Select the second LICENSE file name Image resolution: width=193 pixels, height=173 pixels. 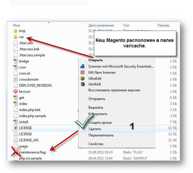[25, 134]
